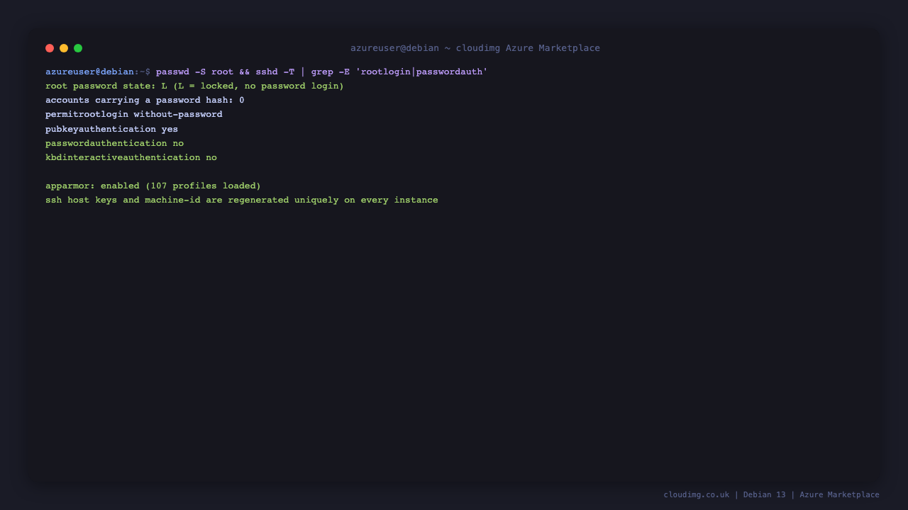
Task: Select the line 'pubkeyauthentication yes'
Action: [111, 129]
